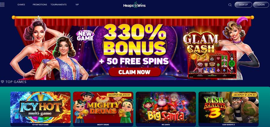Open Icy Hot Multi-Game thumbnail
Image resolution: width=270 pixels, height=127 pixels.
(x=40, y=109)
